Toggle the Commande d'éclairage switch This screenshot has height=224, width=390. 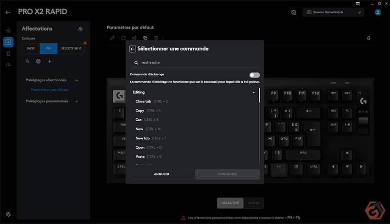(x=255, y=75)
